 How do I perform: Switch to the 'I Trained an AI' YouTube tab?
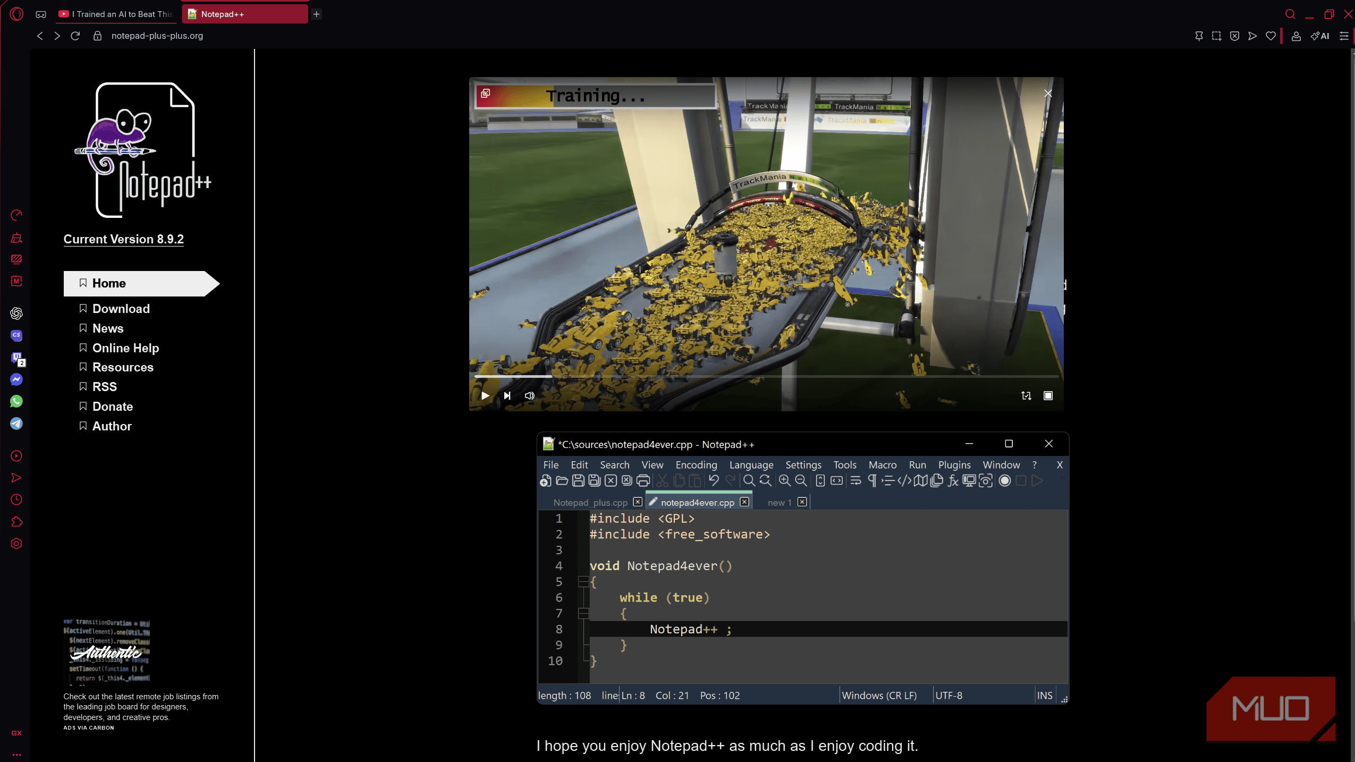[116, 14]
